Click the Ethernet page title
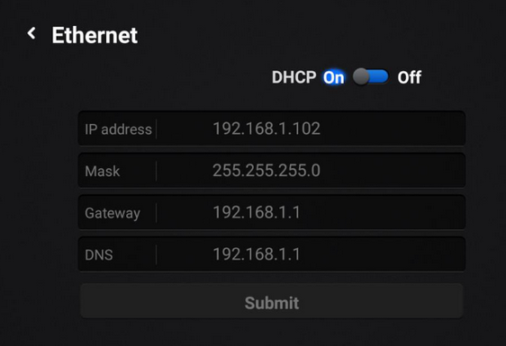Viewport: 506px width, 346px height. click(x=95, y=35)
